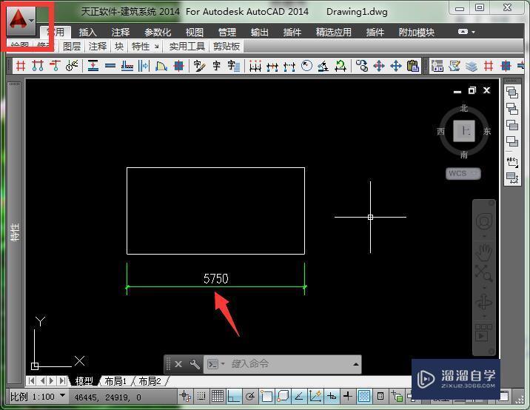The image size is (530, 410).
Task: Click the ABC text-to-front icon
Action: pos(512,161)
